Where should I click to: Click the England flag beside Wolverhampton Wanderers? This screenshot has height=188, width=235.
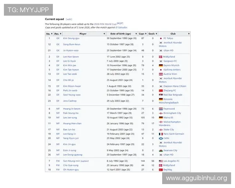[161, 122]
